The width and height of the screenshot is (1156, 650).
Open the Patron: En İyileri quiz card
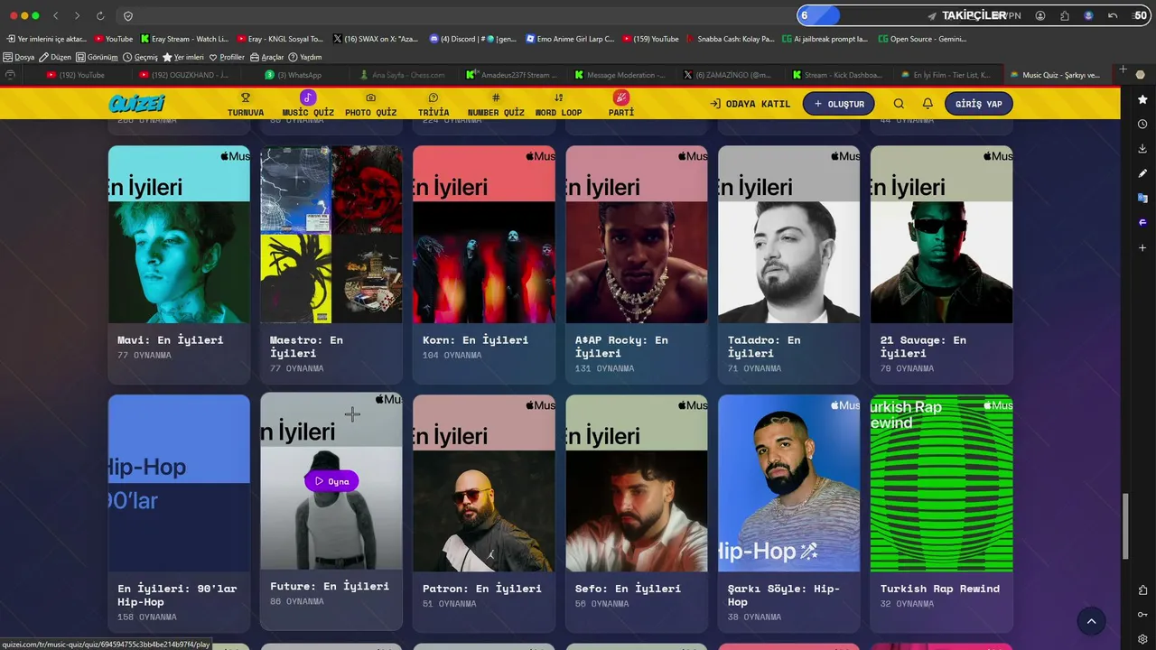pyautogui.click(x=484, y=513)
